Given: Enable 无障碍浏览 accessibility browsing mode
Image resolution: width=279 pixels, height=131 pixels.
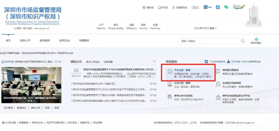Looking at the screenshot, I should coord(179,7).
